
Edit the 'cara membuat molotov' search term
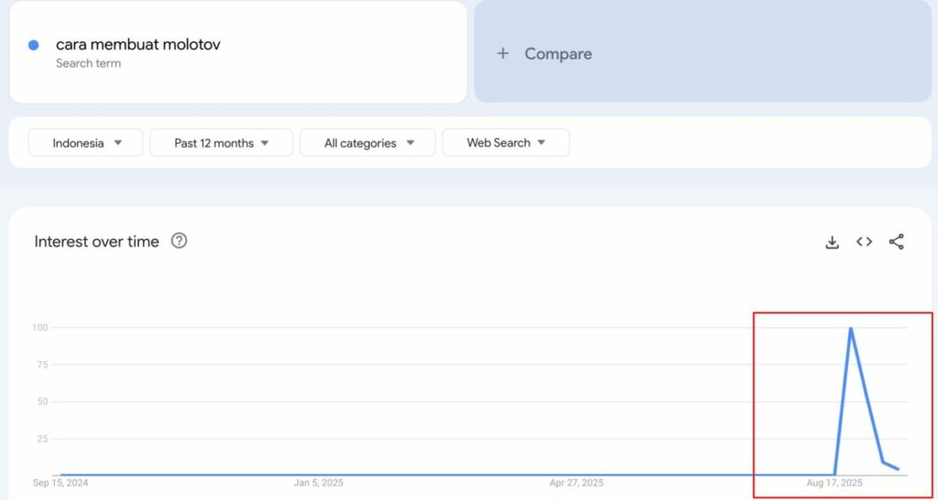[x=138, y=44]
